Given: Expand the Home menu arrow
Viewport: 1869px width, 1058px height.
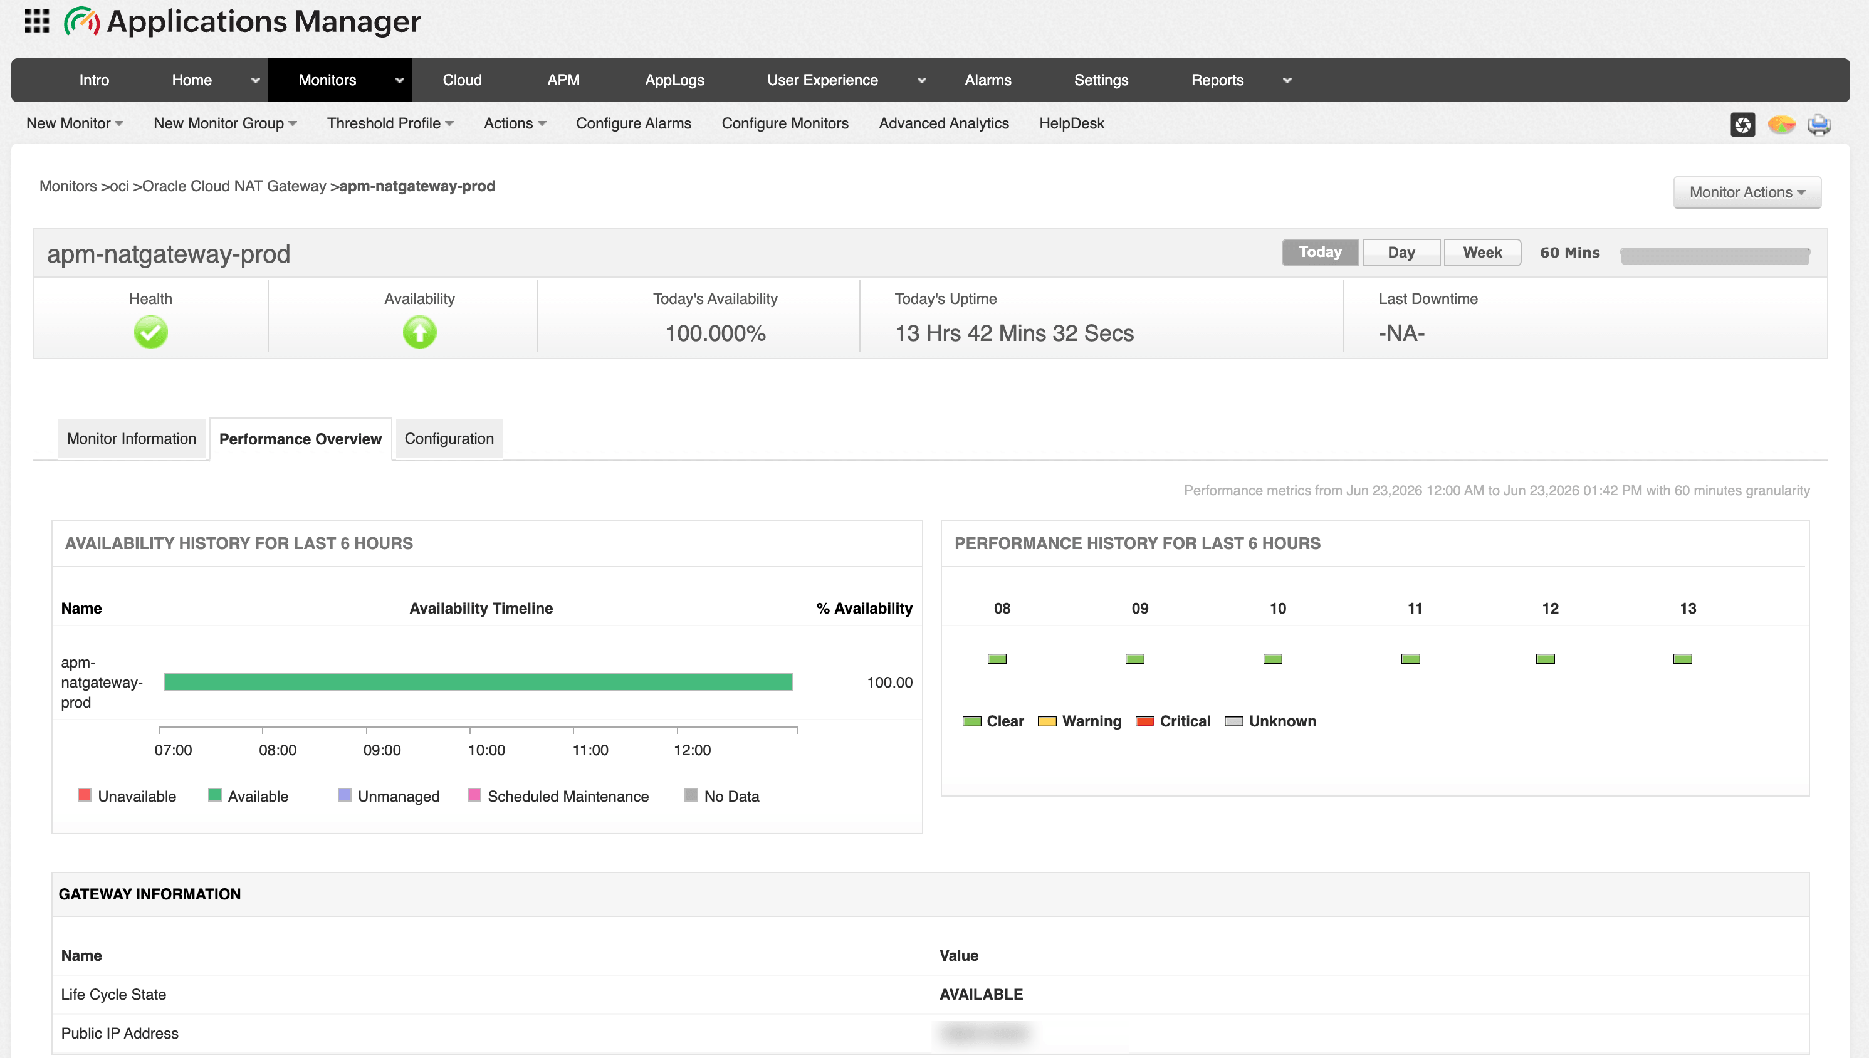Looking at the screenshot, I should (x=255, y=81).
